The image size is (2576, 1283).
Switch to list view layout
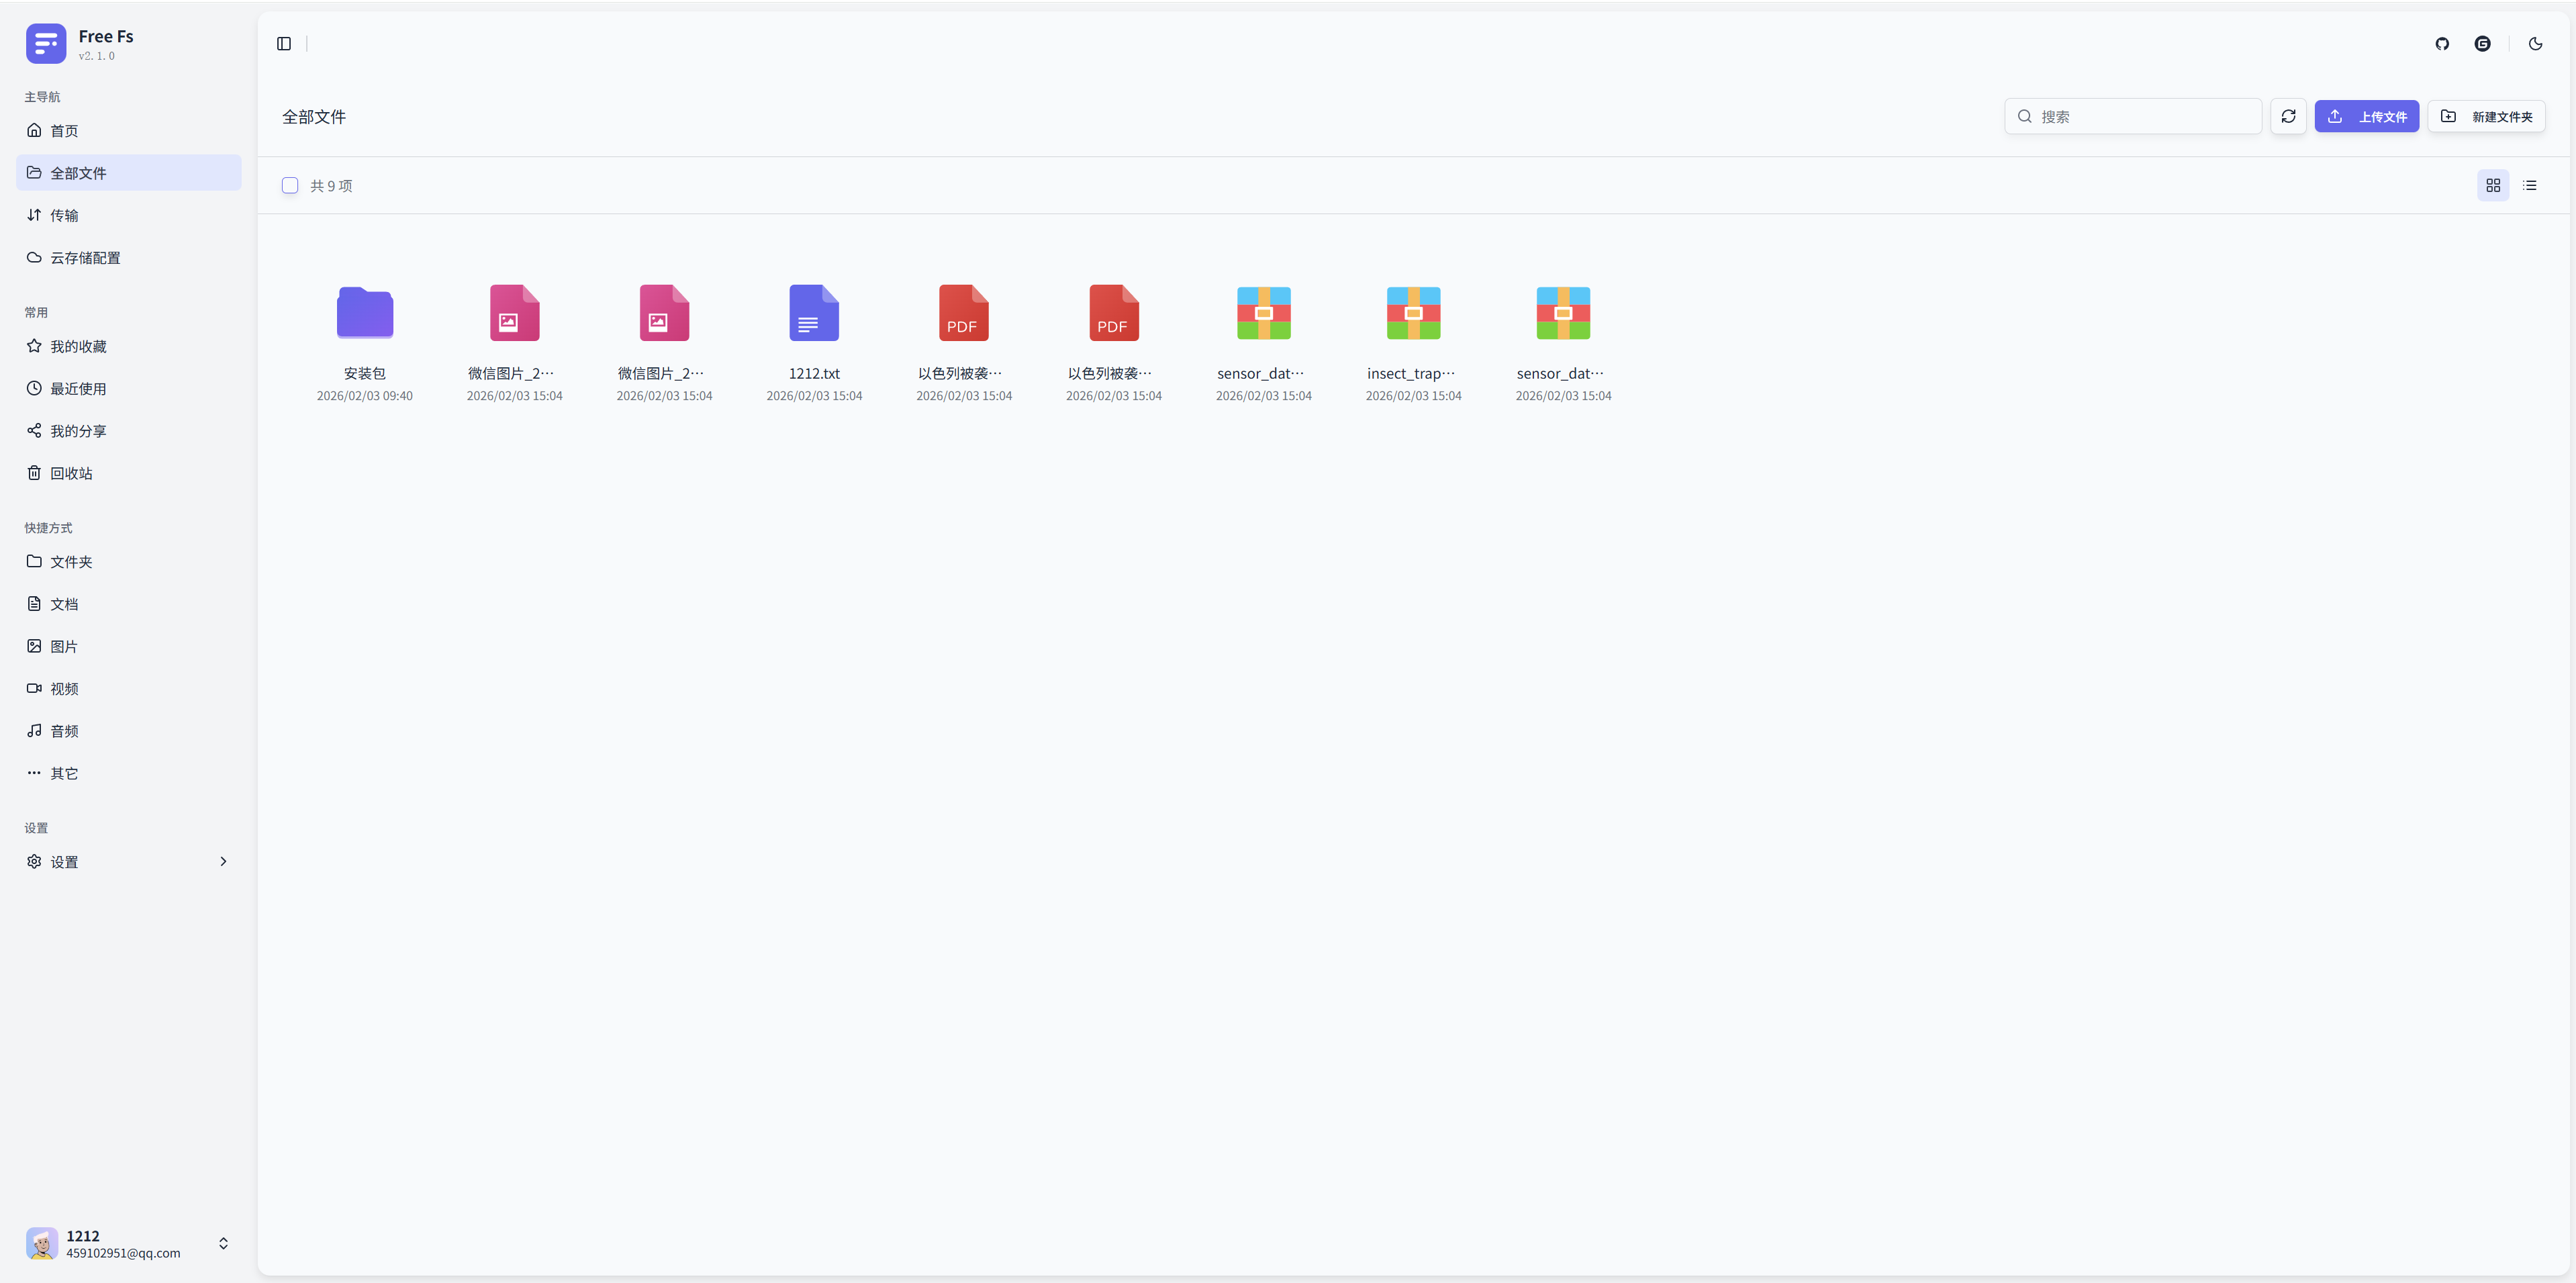pyautogui.click(x=2530, y=185)
